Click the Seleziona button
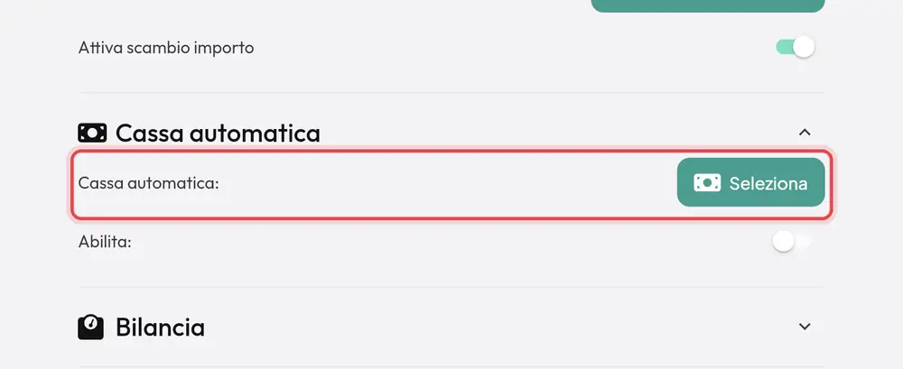903x369 pixels. [x=751, y=182]
